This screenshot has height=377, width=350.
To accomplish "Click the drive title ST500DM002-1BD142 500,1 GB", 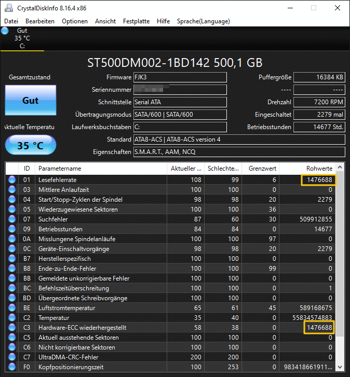I will pos(175,63).
